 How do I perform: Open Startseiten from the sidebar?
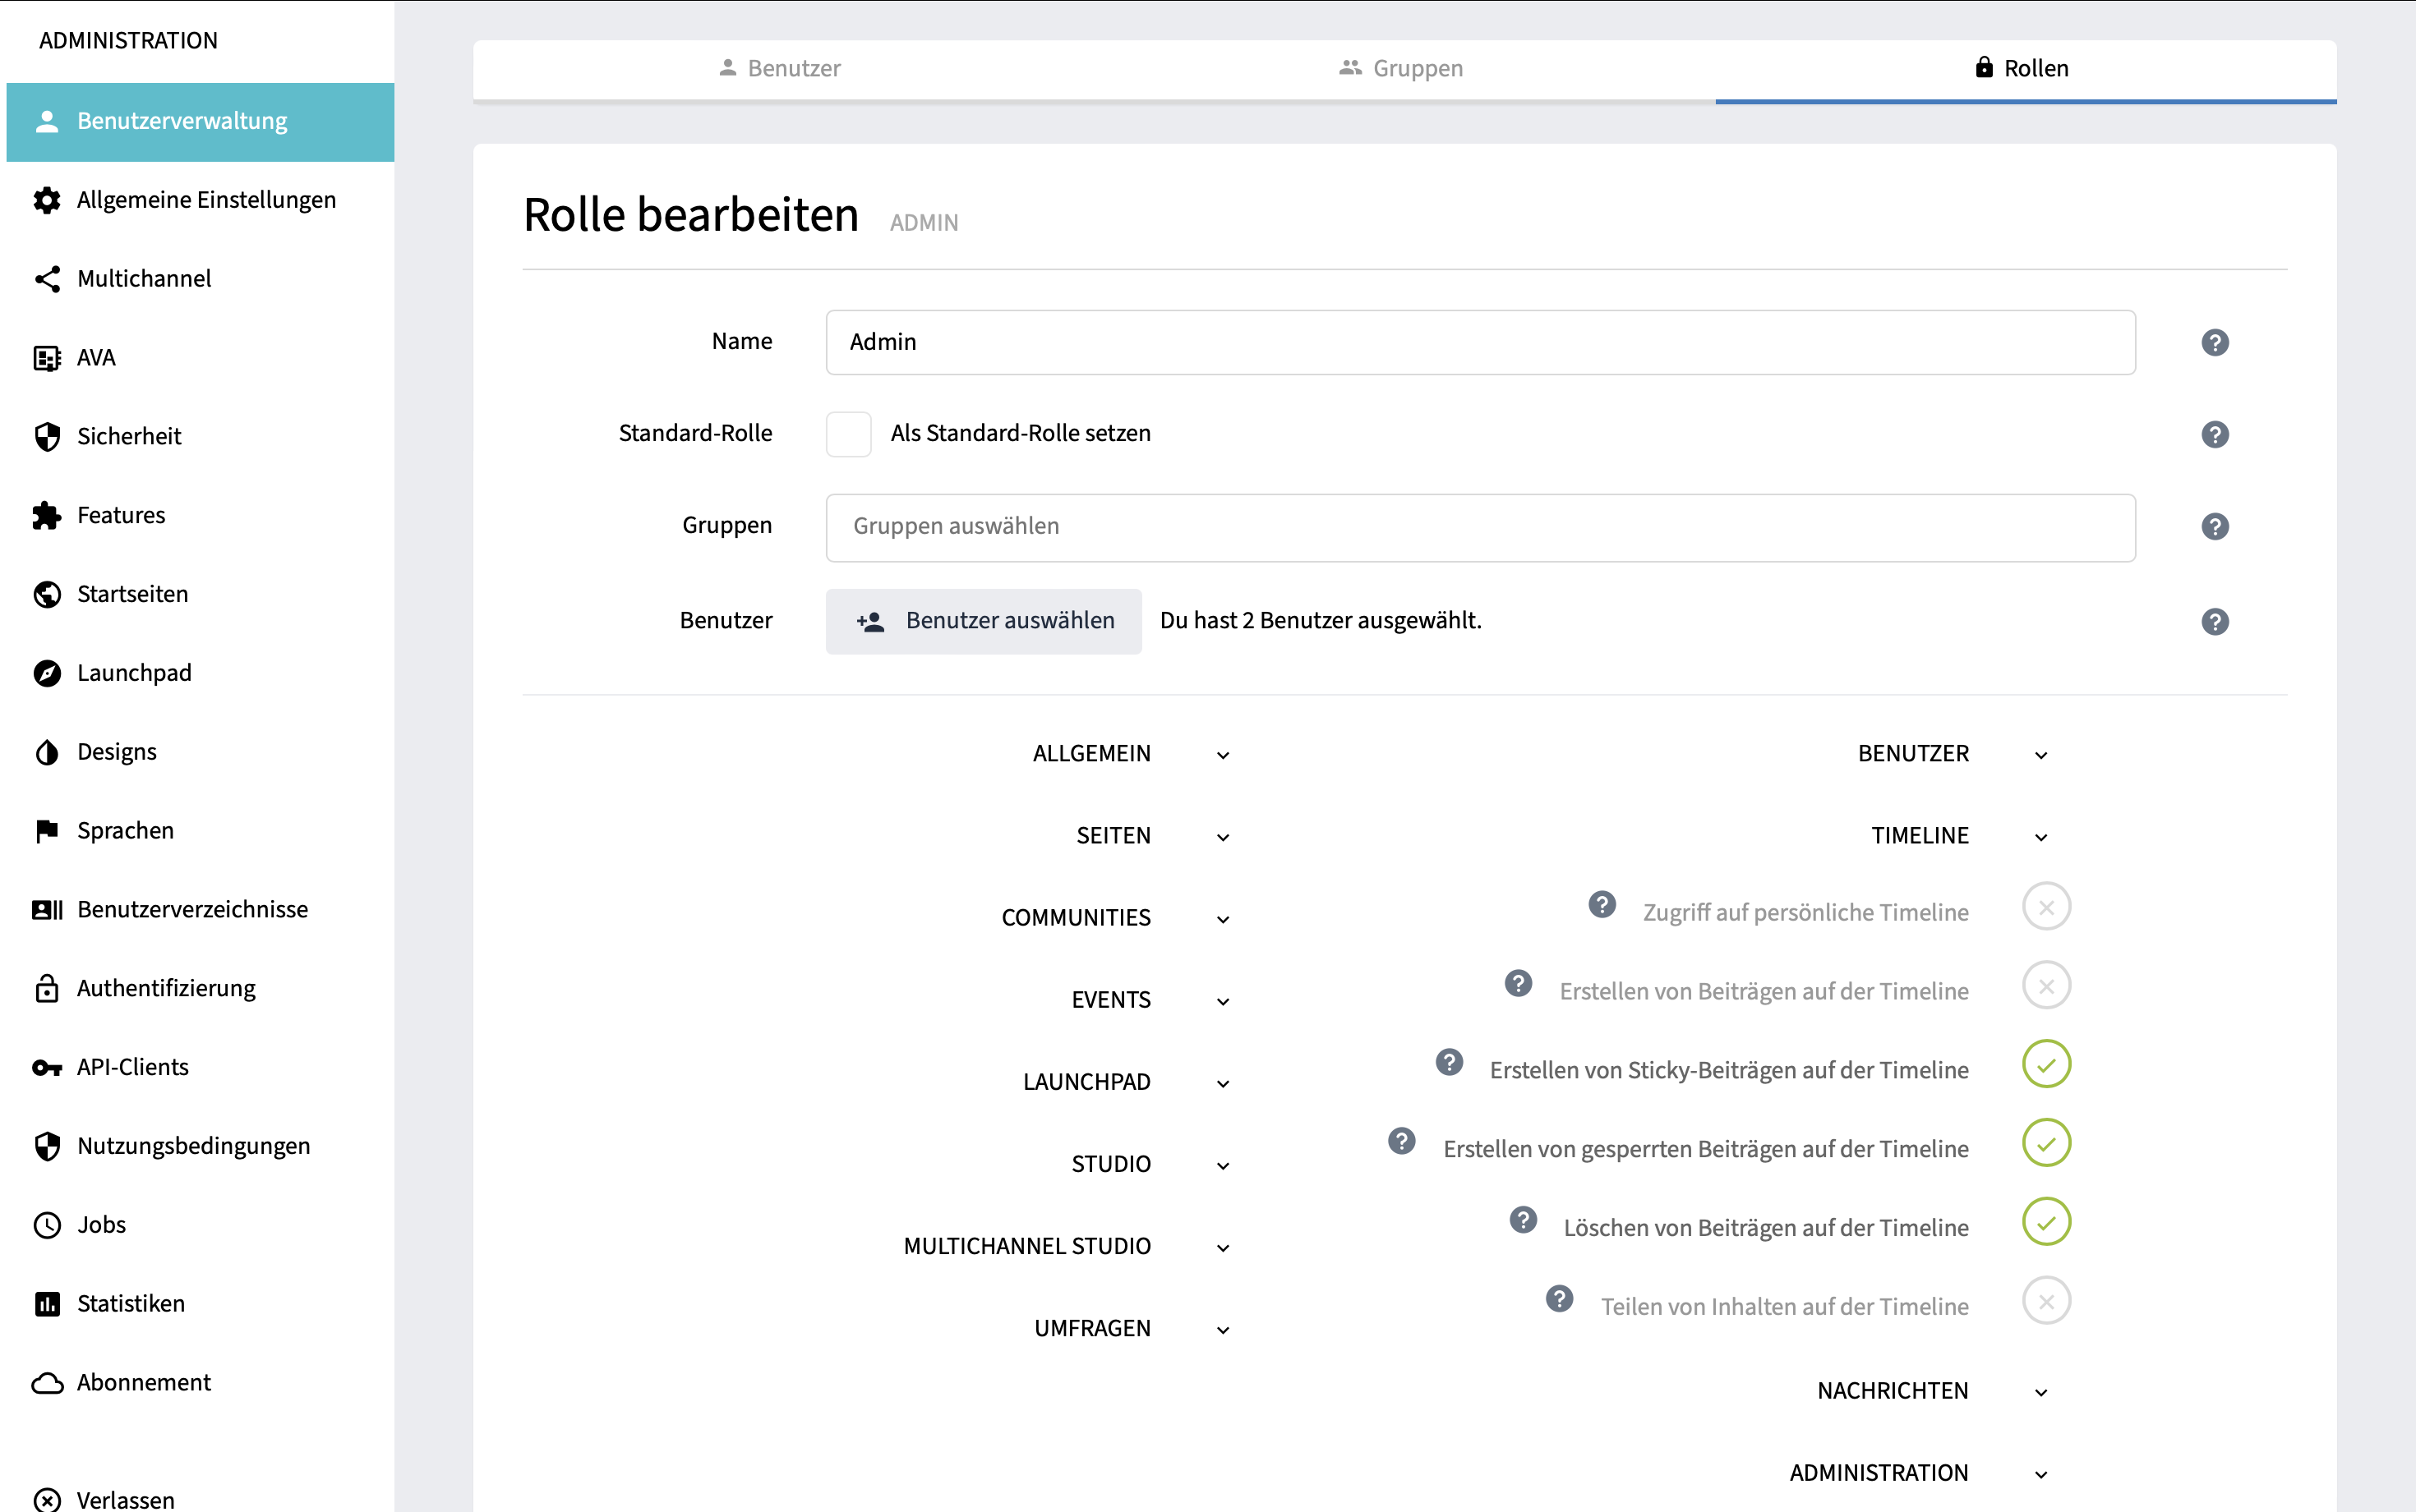[x=200, y=595]
